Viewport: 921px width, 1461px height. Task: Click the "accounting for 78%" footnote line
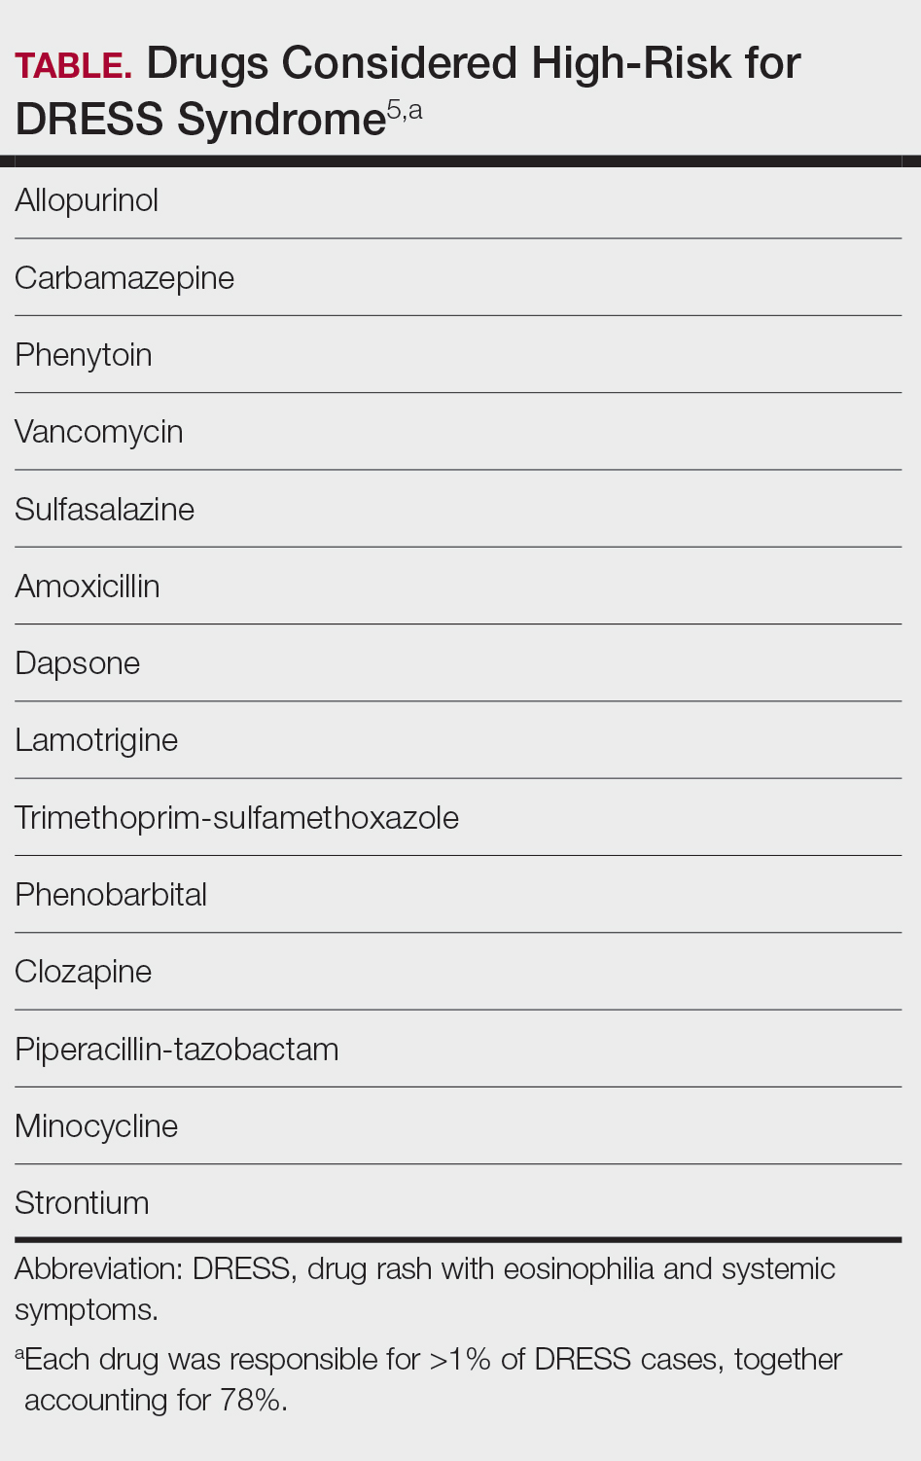(156, 1400)
